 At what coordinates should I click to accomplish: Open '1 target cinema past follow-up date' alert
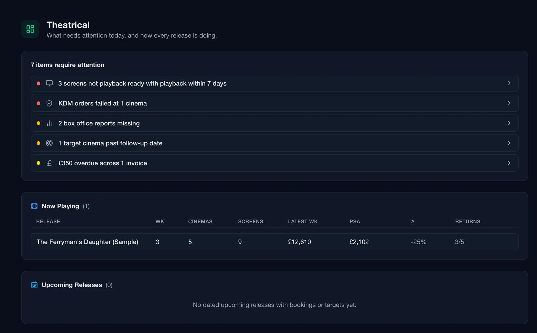pyautogui.click(x=274, y=143)
